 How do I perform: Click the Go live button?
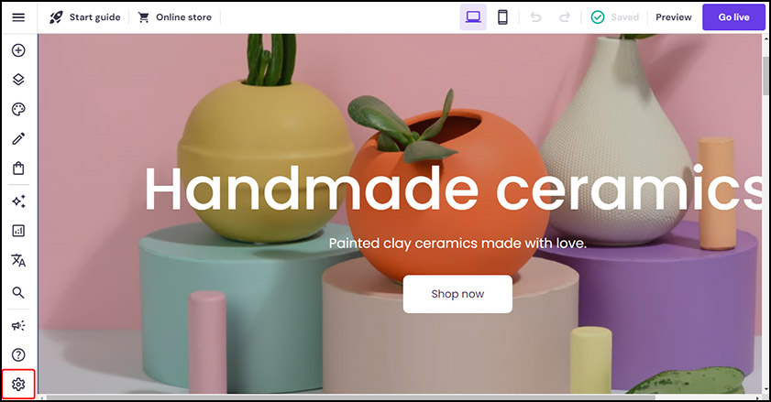[x=733, y=17]
